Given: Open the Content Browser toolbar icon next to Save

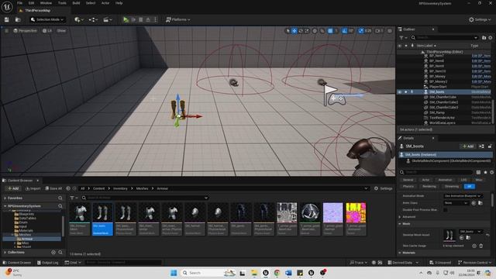Looking at the screenshot, I should pyautogui.click(x=18, y=19).
